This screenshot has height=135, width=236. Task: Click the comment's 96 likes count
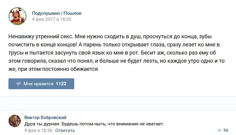(x=225, y=130)
